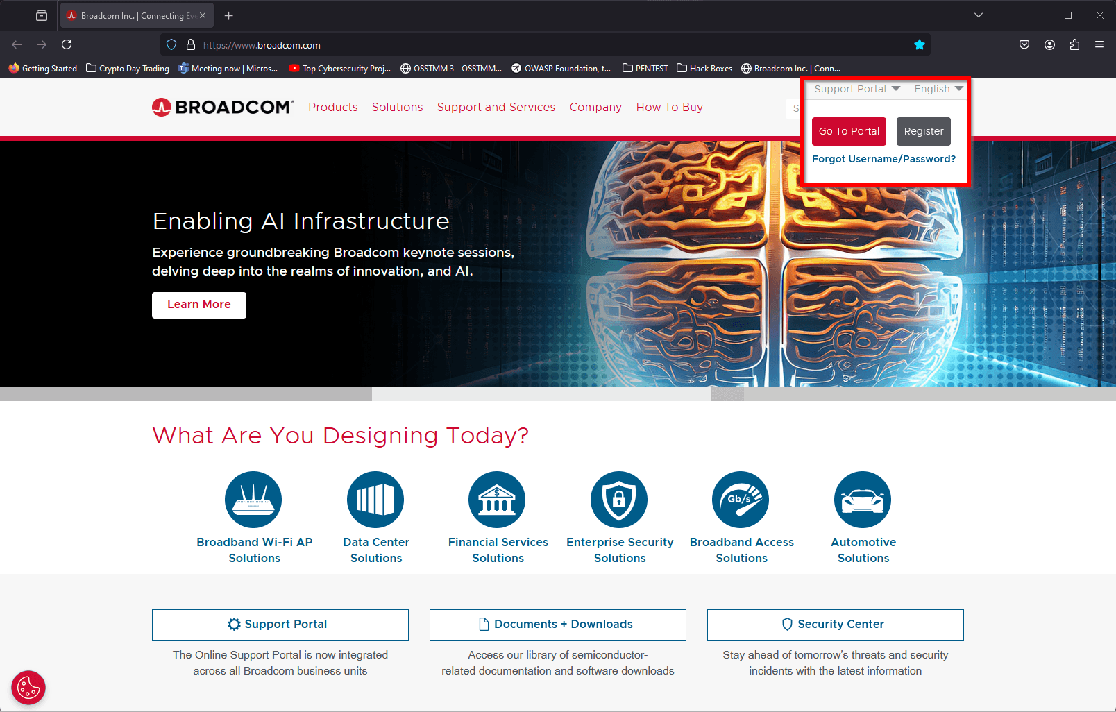Screen dimensions: 1116x712
Task: Open the Automotive Solutions car icon
Action: pyautogui.click(x=863, y=500)
